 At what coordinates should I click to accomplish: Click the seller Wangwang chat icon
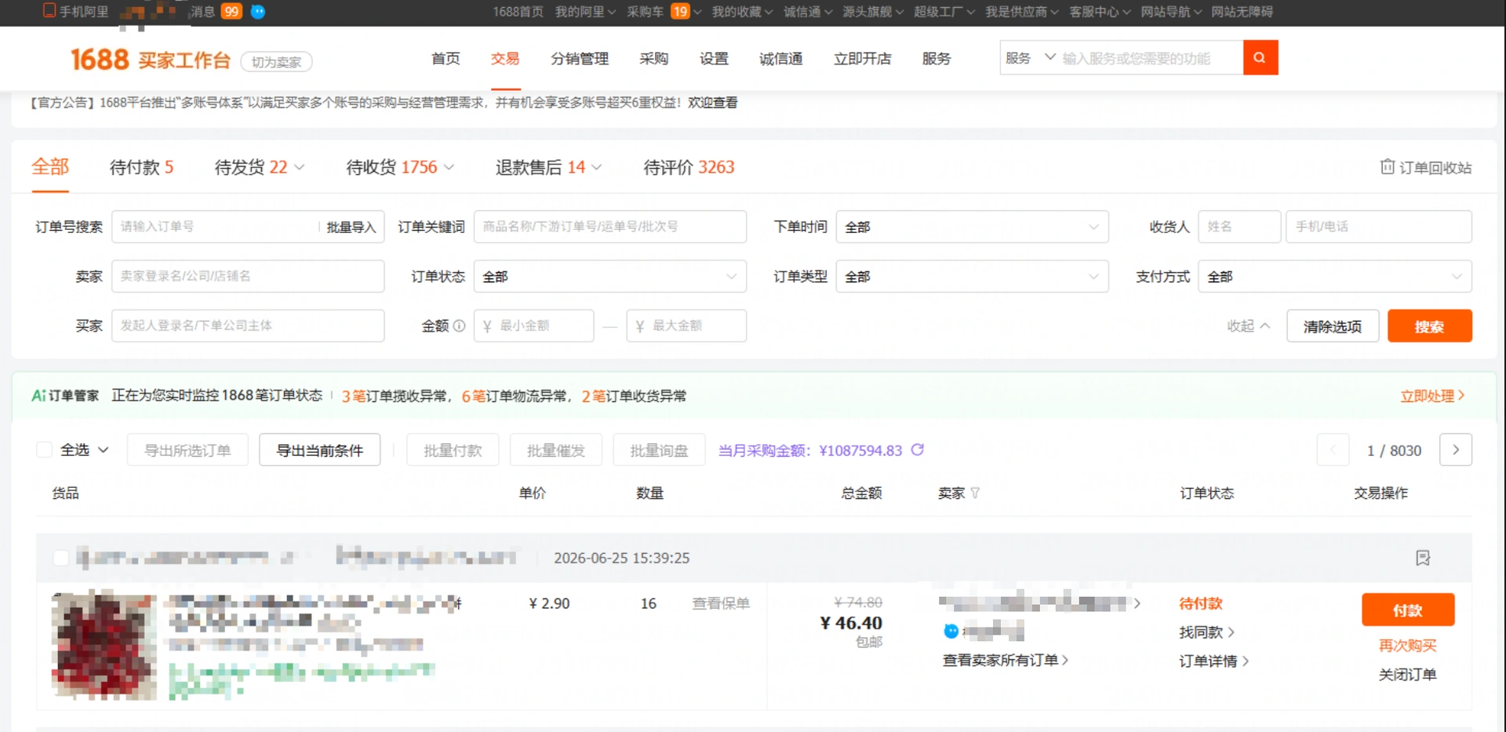point(951,631)
